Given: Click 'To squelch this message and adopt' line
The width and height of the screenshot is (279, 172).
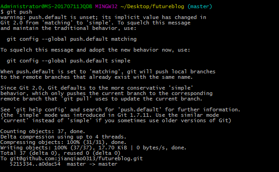Looking at the screenshot, I should (95, 50).
